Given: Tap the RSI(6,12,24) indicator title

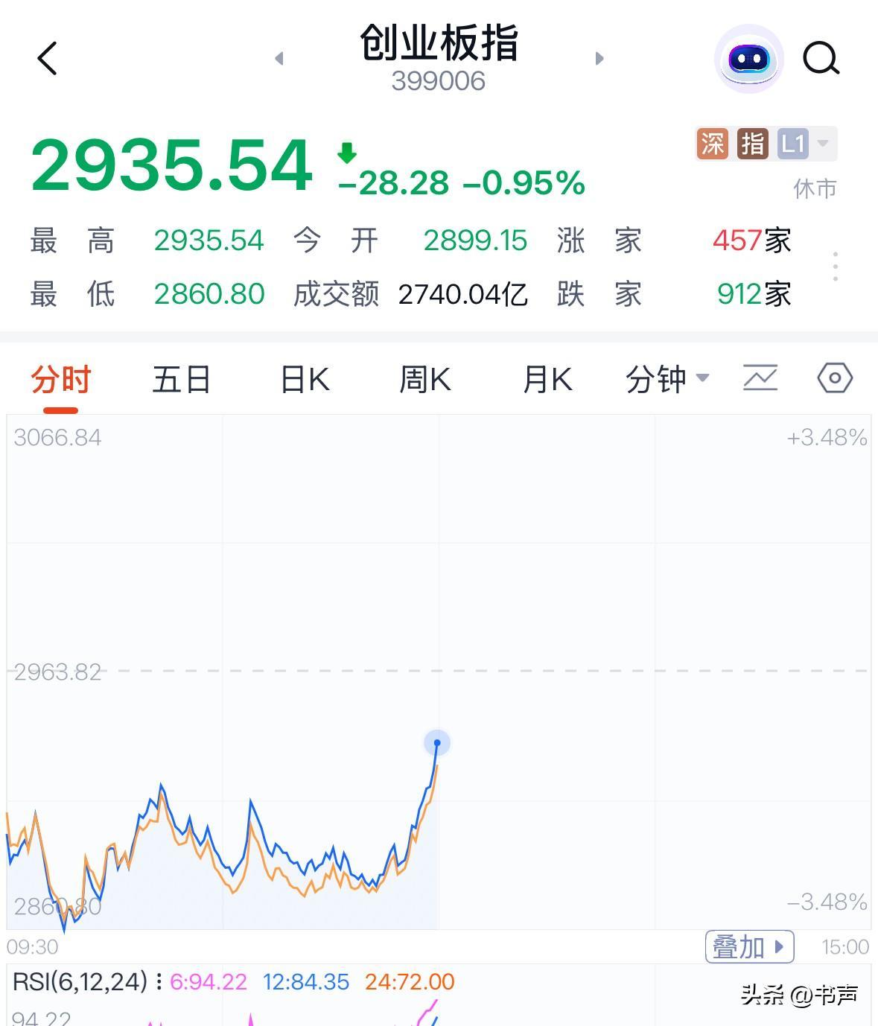Looking at the screenshot, I should (80, 981).
